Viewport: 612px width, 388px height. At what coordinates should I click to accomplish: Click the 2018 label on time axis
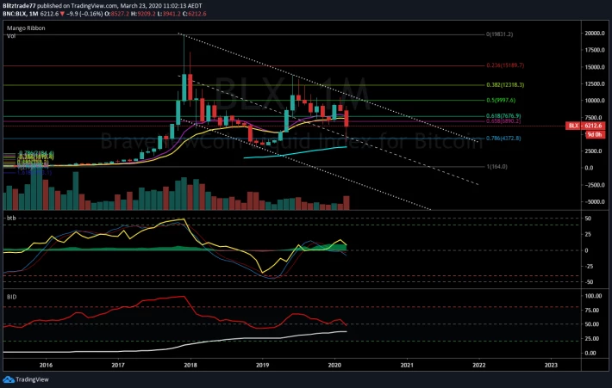(190, 365)
